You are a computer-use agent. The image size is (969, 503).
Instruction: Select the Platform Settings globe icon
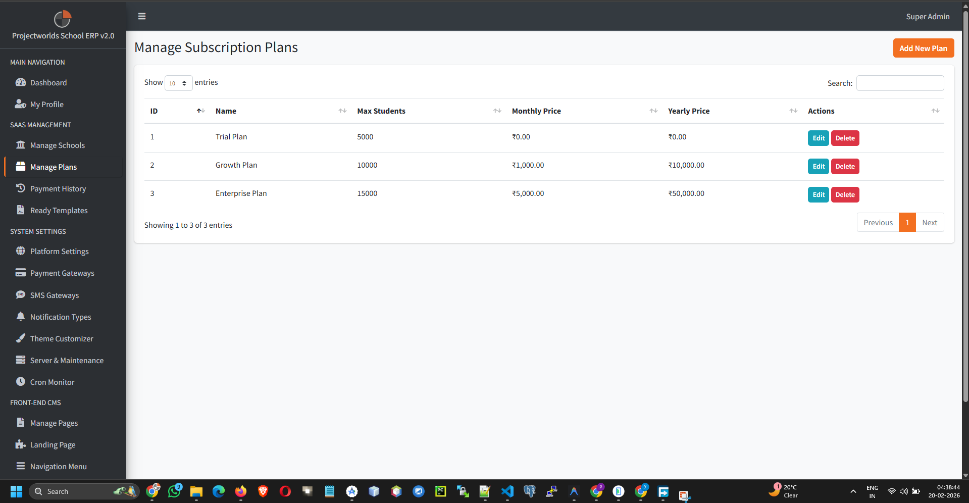pyautogui.click(x=21, y=250)
